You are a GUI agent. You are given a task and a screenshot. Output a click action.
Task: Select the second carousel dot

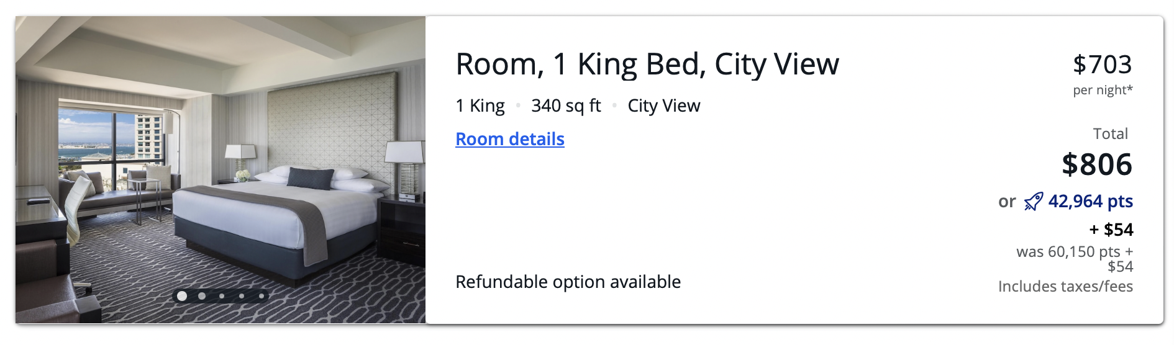[x=202, y=296]
